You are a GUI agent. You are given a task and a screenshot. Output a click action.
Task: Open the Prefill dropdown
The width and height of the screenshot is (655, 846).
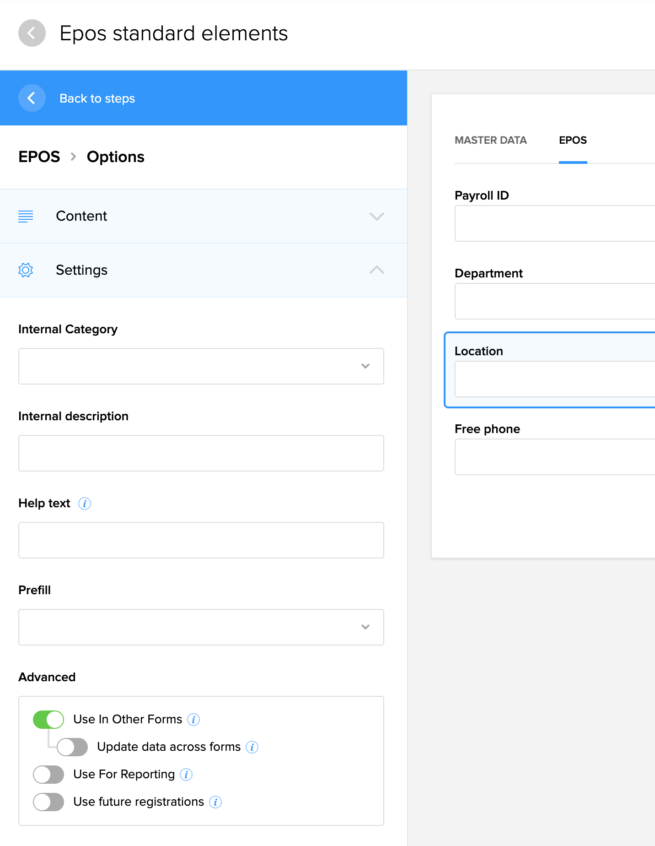pos(201,627)
